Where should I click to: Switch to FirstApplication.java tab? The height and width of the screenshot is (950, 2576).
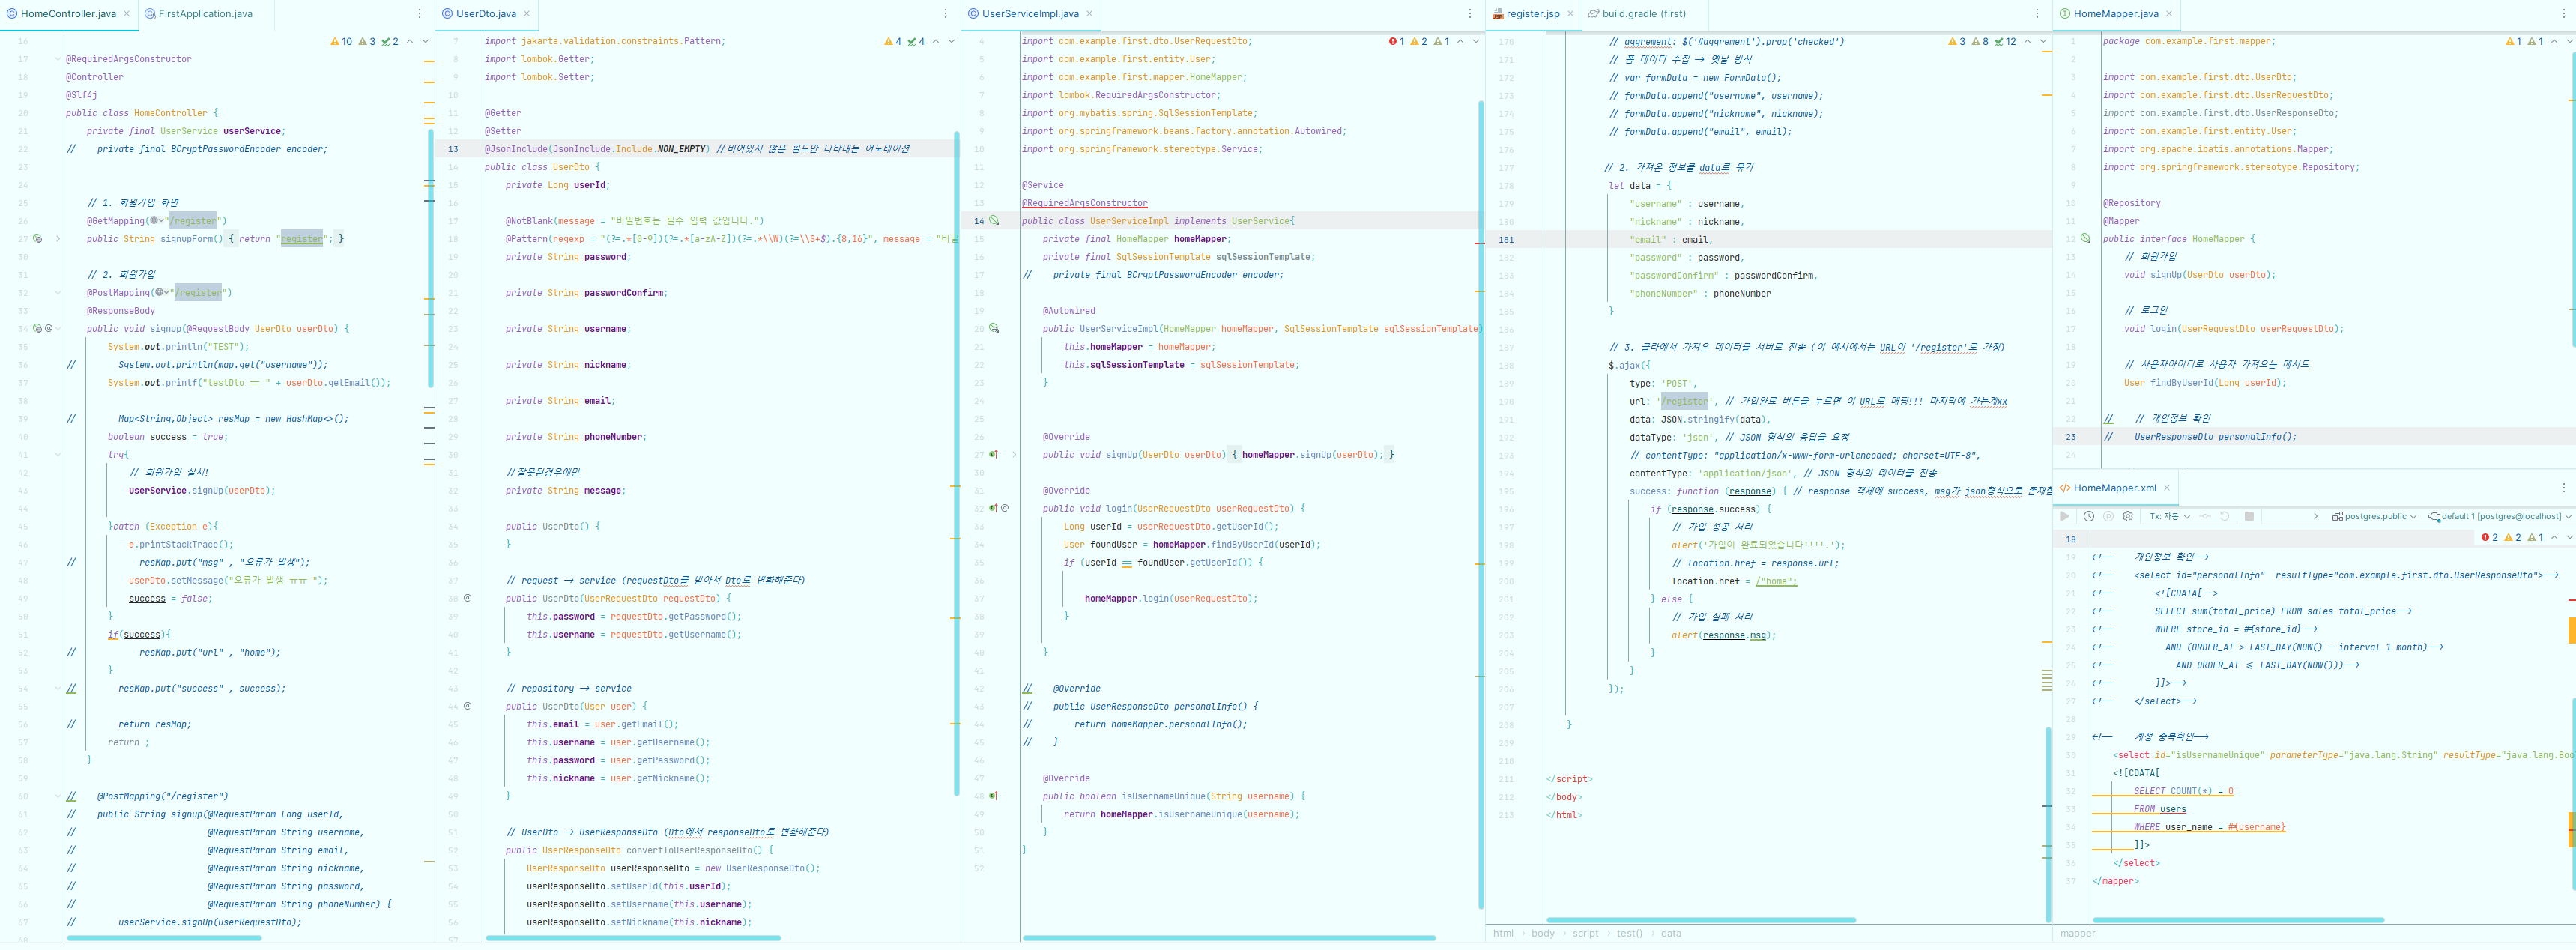(x=204, y=14)
